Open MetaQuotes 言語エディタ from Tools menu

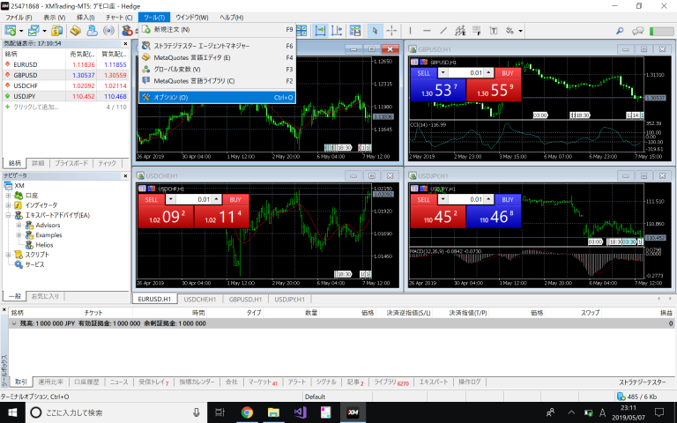point(185,57)
